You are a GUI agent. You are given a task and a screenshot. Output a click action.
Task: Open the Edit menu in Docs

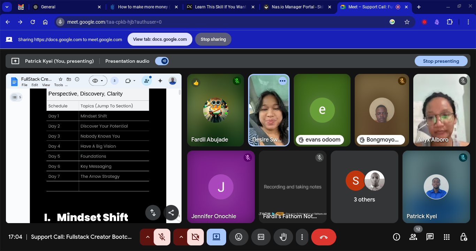click(35, 85)
